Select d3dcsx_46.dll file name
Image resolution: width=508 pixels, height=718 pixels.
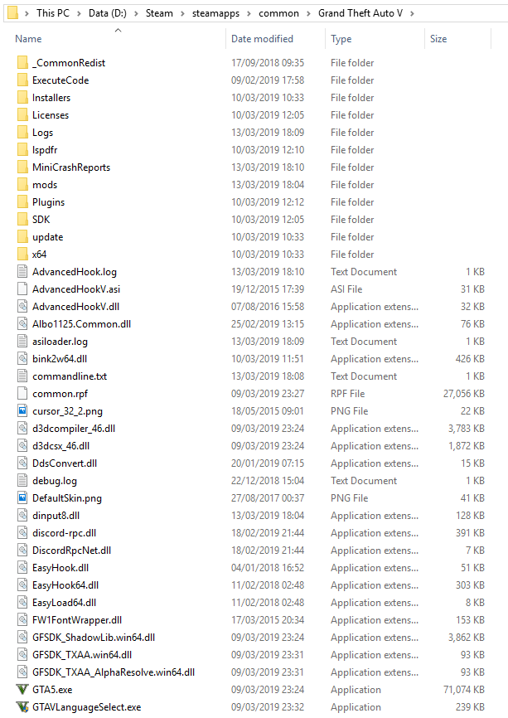click(x=60, y=445)
